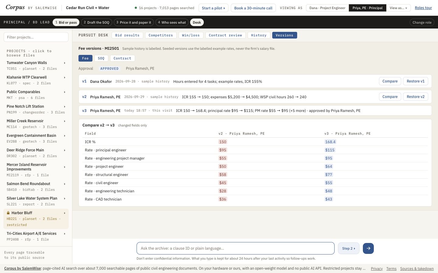Compare version v2 row
438x273 pixels.
pos(390,97)
